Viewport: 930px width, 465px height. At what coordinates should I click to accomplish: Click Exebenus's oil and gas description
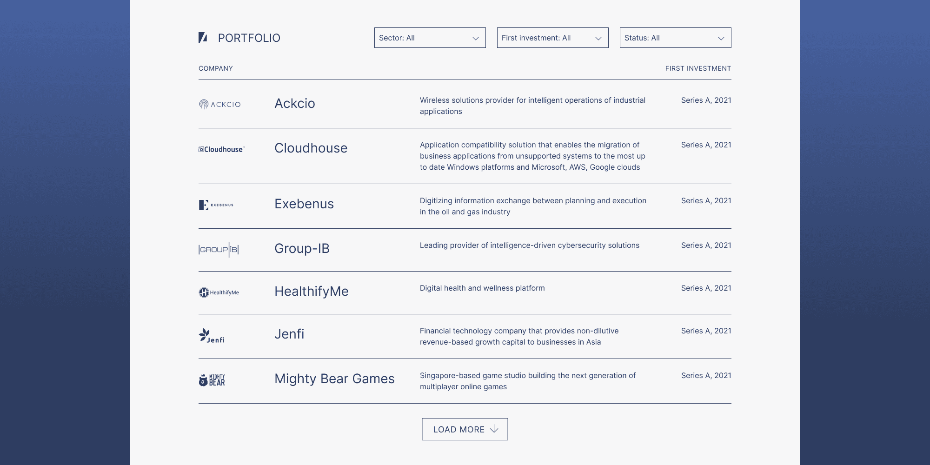click(x=533, y=206)
